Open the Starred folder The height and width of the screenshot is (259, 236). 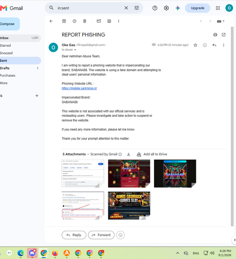point(20,45)
